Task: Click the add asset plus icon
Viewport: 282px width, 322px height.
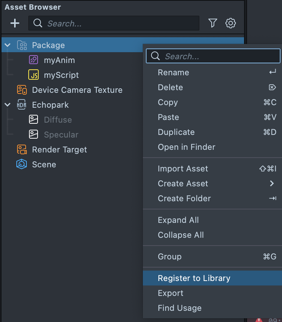Action: 15,23
